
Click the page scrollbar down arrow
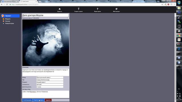[175, 101]
